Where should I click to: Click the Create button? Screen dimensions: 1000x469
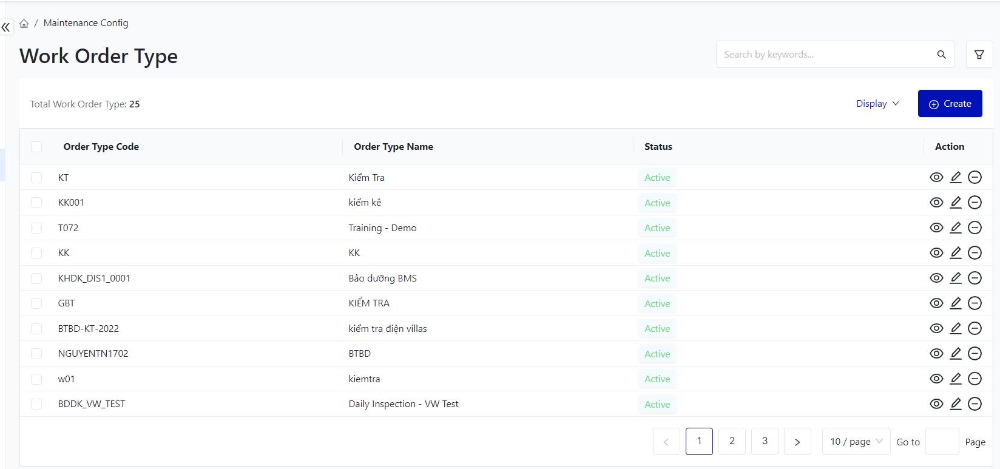tap(950, 104)
